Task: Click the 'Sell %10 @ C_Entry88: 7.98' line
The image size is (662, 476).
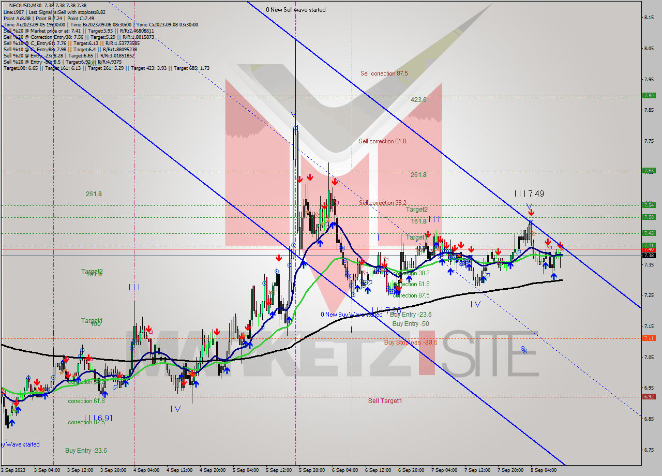Action: tap(70, 49)
